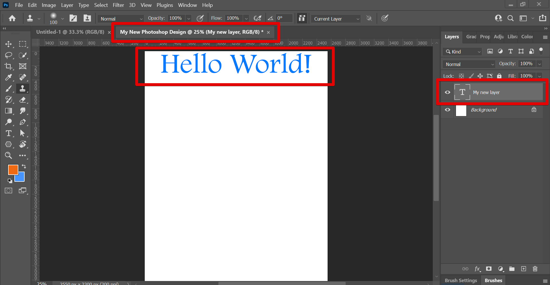Hide the Background layer
The image size is (550, 285).
447,110
